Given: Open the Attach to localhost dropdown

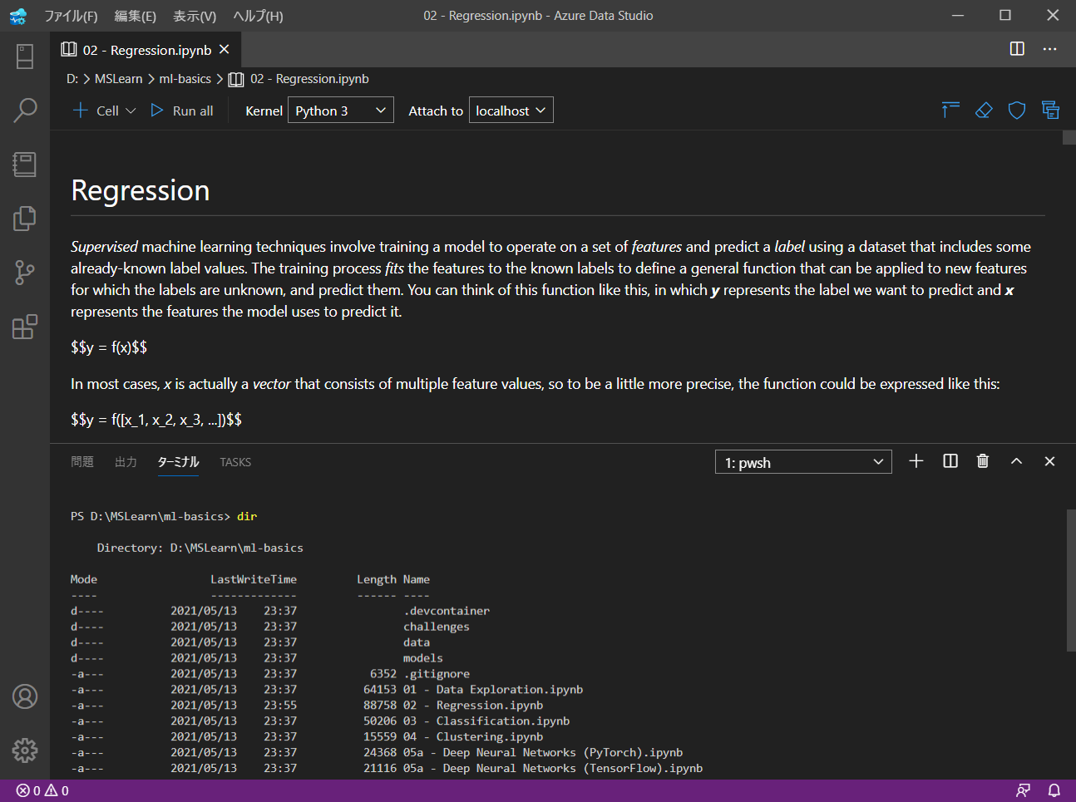Looking at the screenshot, I should pyautogui.click(x=511, y=109).
